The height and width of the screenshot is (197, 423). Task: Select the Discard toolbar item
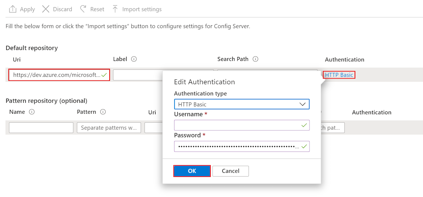click(57, 9)
